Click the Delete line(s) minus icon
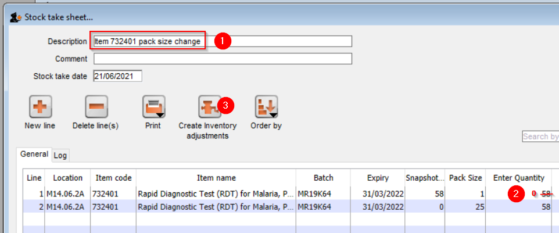The width and height of the screenshot is (559, 233). pyautogui.click(x=96, y=107)
